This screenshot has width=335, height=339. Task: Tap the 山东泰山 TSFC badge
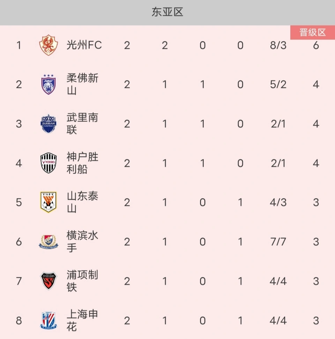pyautogui.click(x=49, y=202)
